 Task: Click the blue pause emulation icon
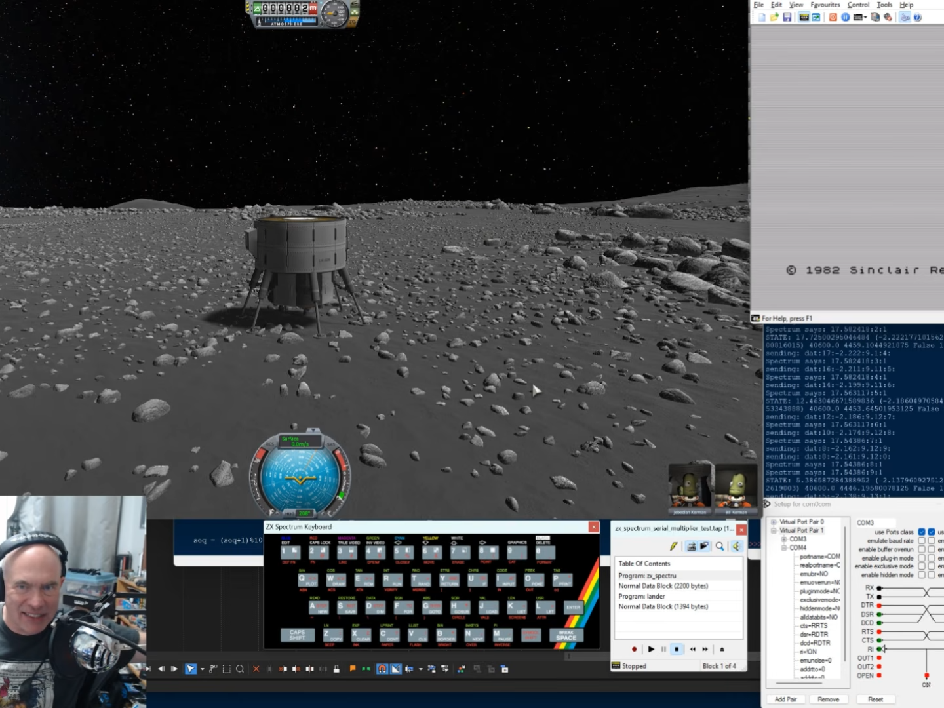click(846, 17)
